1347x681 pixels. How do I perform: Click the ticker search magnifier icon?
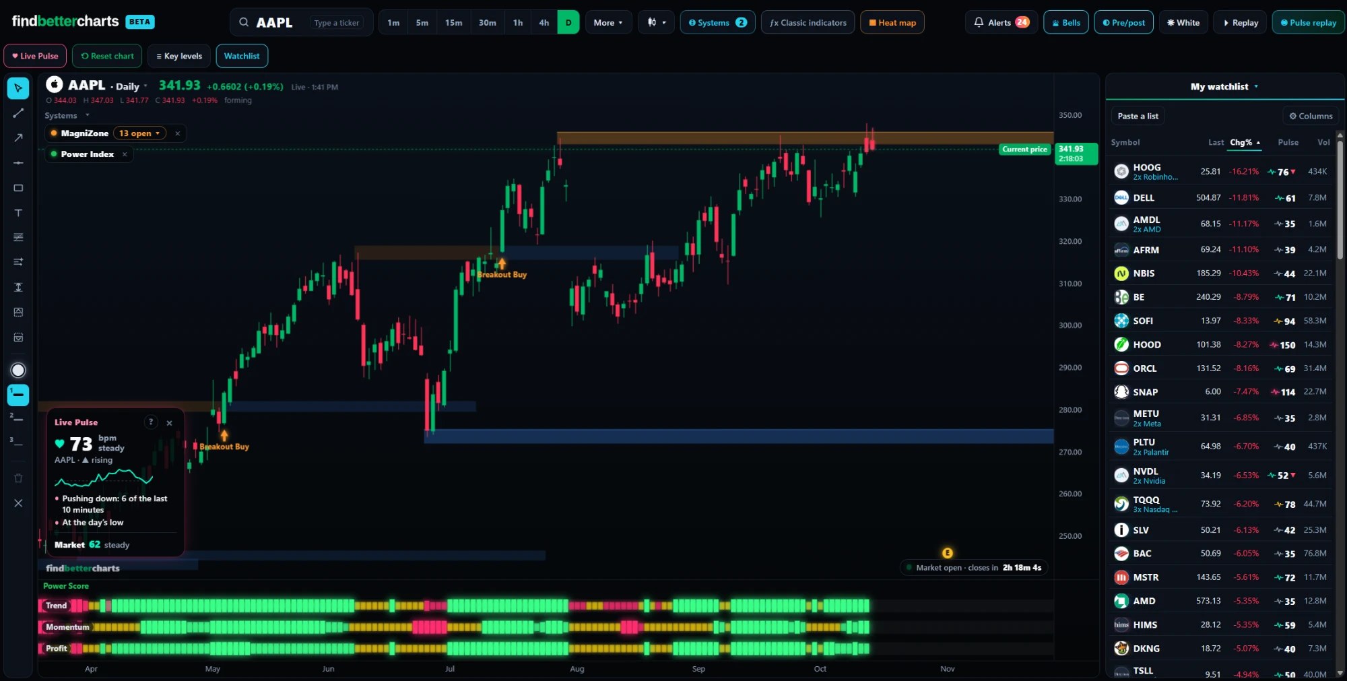tap(244, 22)
